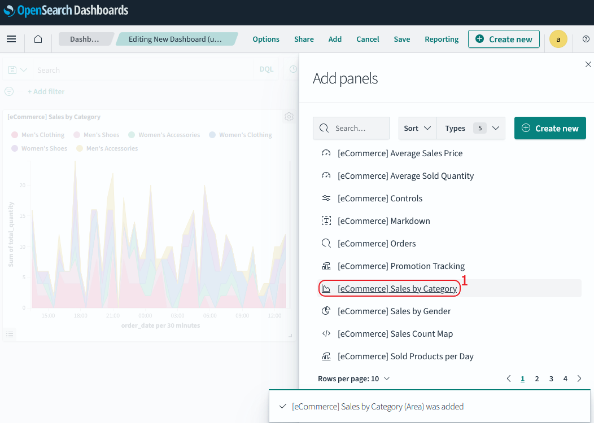Toggle Women's Accessories legend series
594x423 pixels.
coord(164,135)
